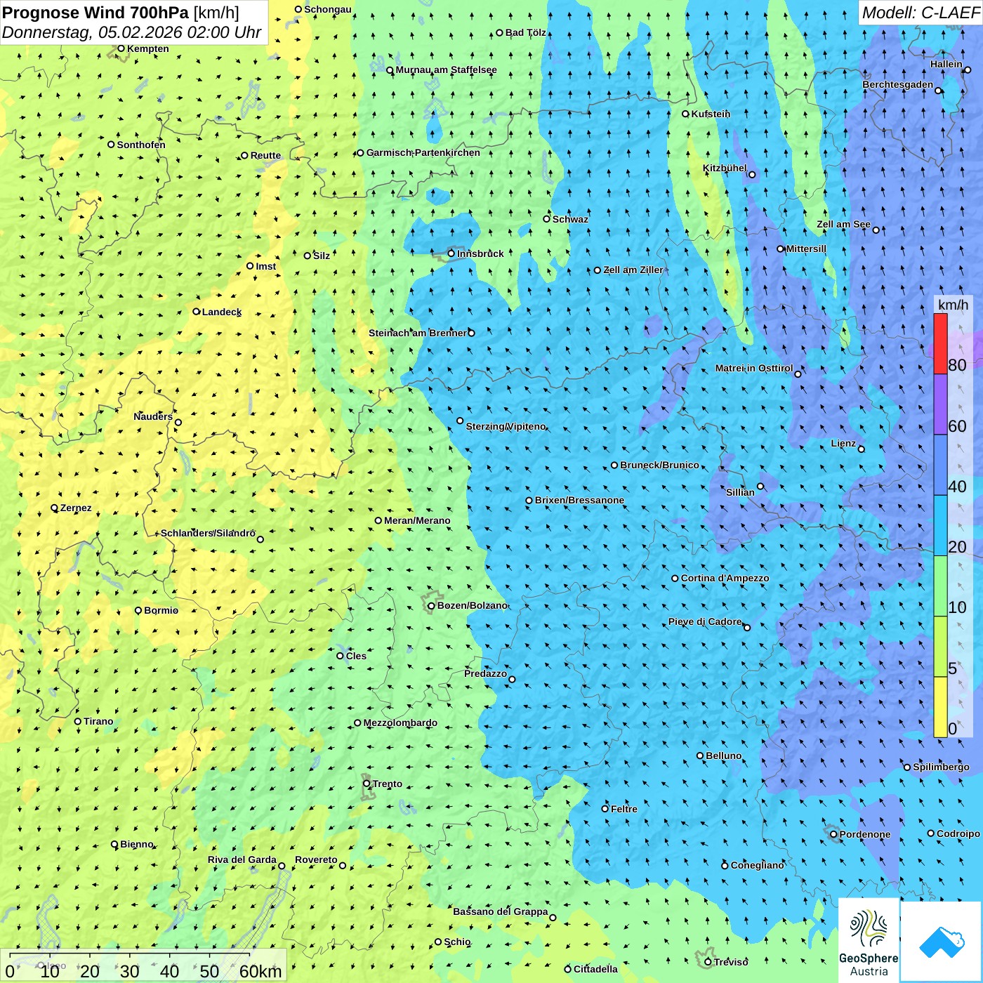983x983 pixels.
Task: Click the blue cloud logo icon
Action: click(942, 942)
